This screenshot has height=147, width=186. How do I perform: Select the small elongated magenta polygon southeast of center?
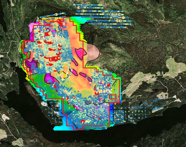coord(84,75)
